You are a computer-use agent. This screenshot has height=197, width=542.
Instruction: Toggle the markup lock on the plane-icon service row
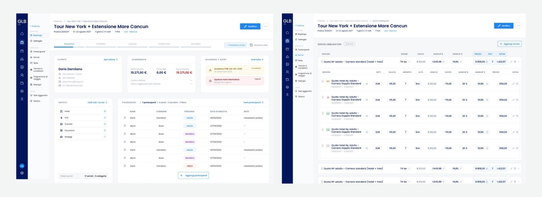coord(487,100)
